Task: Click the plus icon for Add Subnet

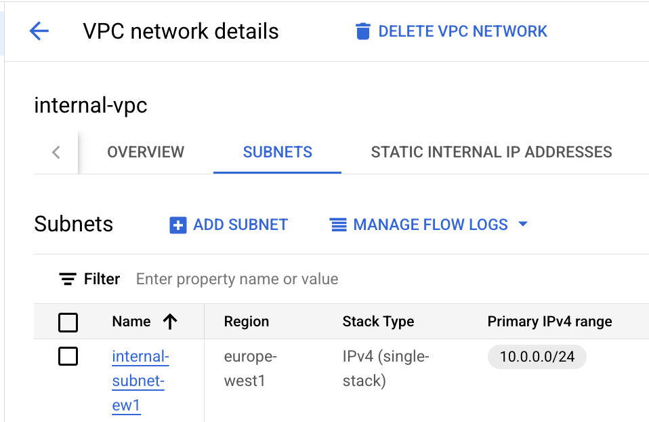Action: [x=177, y=225]
